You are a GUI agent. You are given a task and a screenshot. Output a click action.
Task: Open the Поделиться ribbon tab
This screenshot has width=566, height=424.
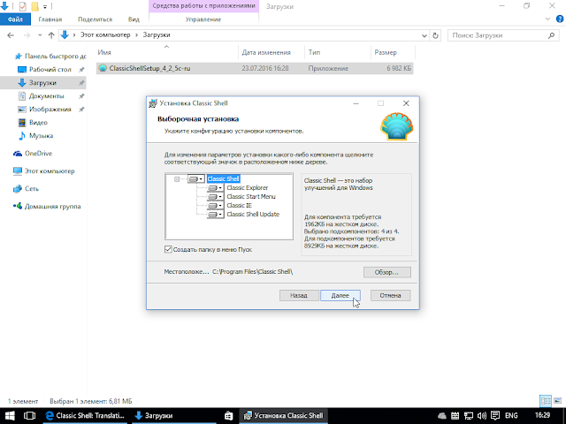(x=95, y=19)
